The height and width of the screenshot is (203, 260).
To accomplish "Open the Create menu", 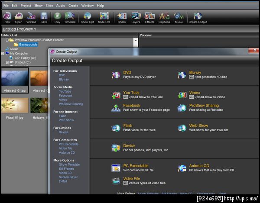I will coord(73,6).
